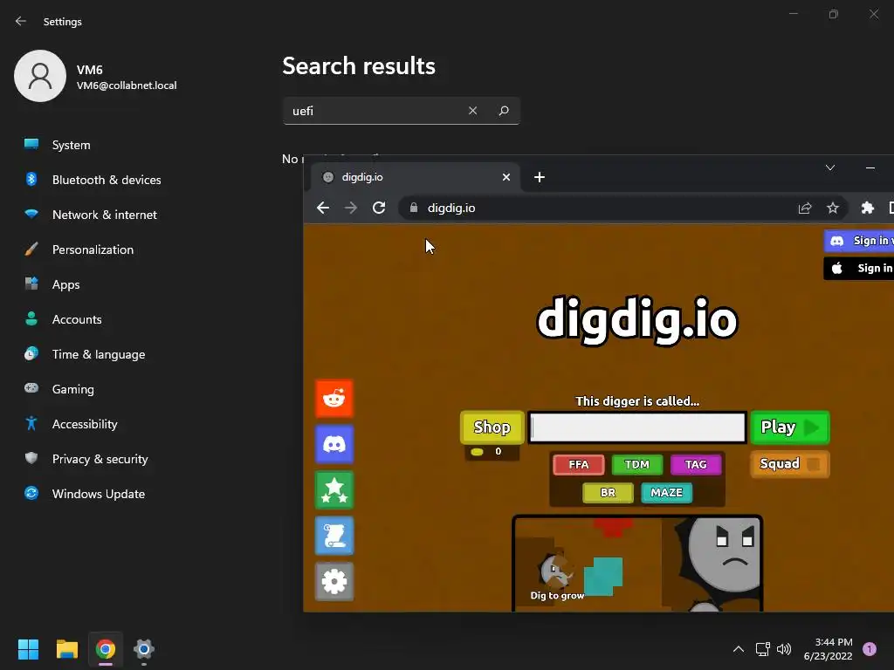The image size is (894, 670).
Task: Open the blue scroll changelog icon
Action: (x=334, y=536)
